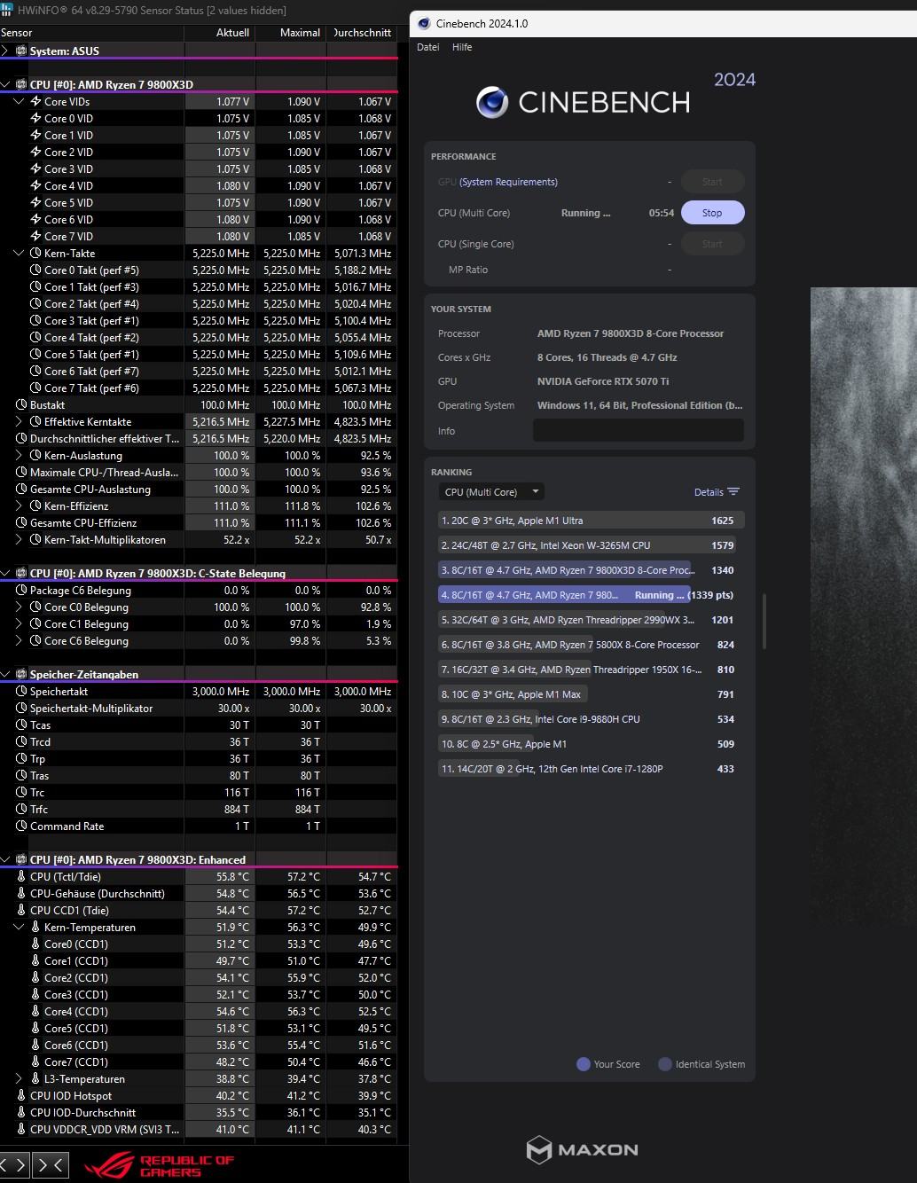917x1183 pixels.
Task: Click the filter icon next to Details
Action: pos(733,492)
